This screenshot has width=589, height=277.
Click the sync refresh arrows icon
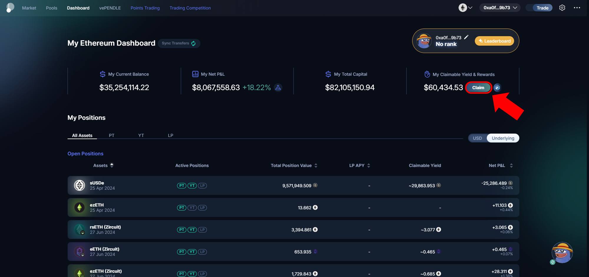click(x=193, y=43)
